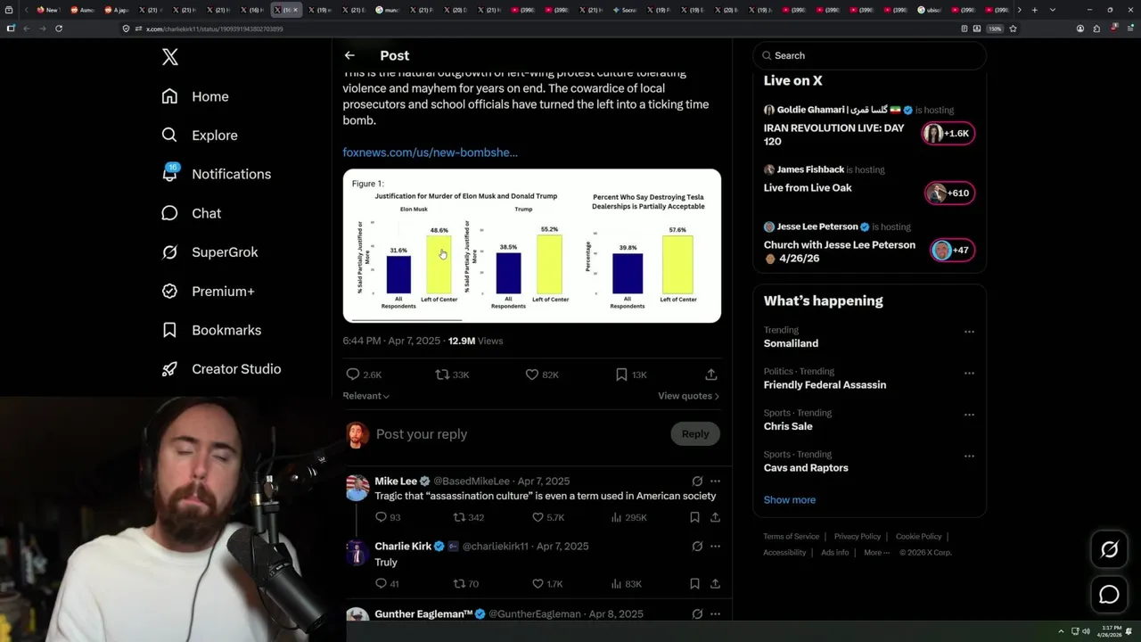
Task: Open the Cavs and Raptors trend
Action: click(806, 468)
